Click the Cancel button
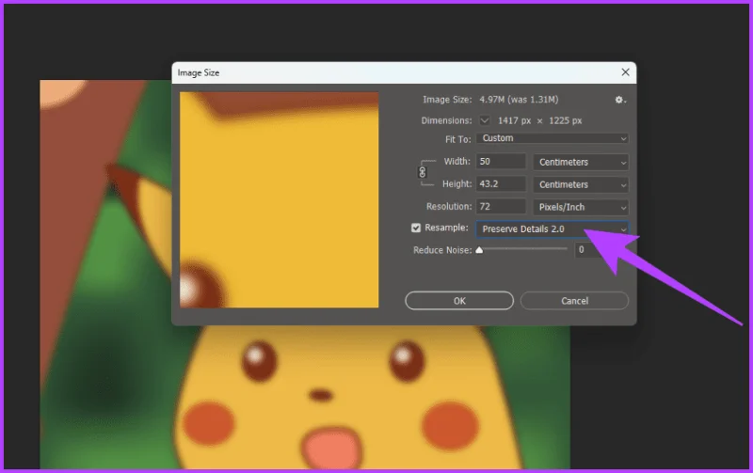753x473 pixels. [574, 301]
